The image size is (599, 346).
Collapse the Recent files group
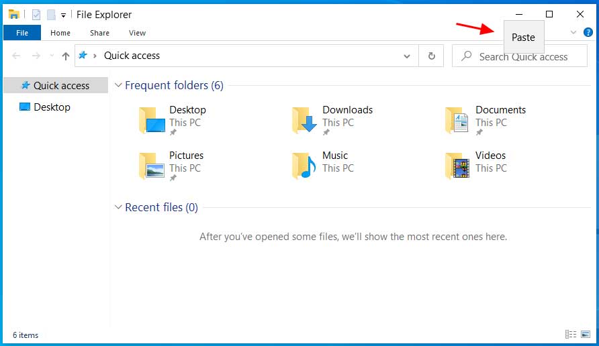[118, 207]
